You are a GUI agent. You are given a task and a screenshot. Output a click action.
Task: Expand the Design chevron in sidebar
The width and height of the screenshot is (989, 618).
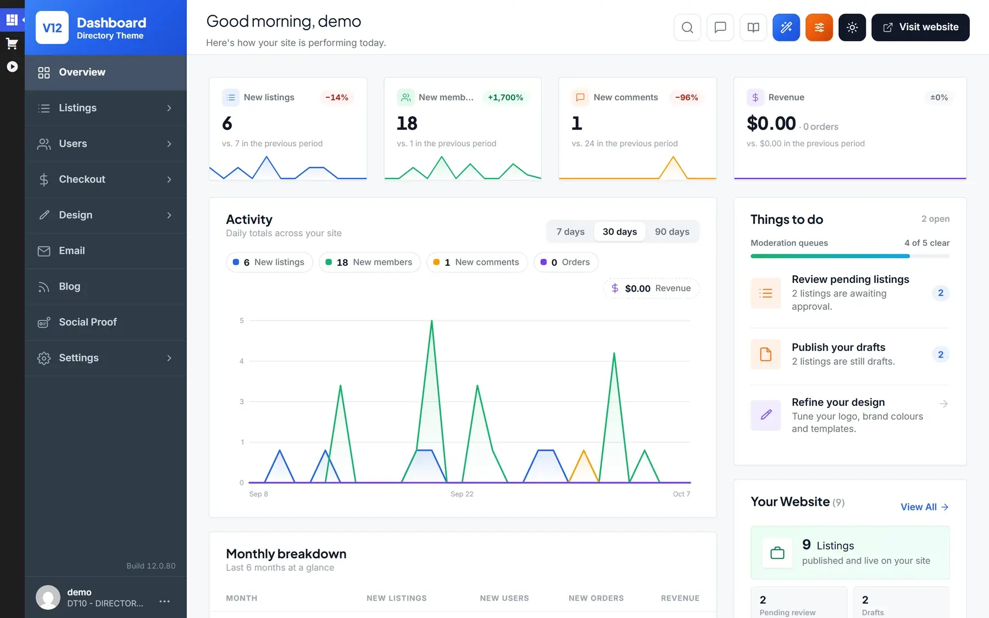(x=169, y=215)
